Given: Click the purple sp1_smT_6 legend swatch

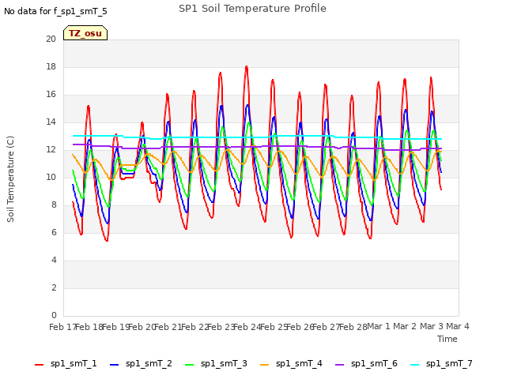Looking at the screenshot, I should 339,365.
